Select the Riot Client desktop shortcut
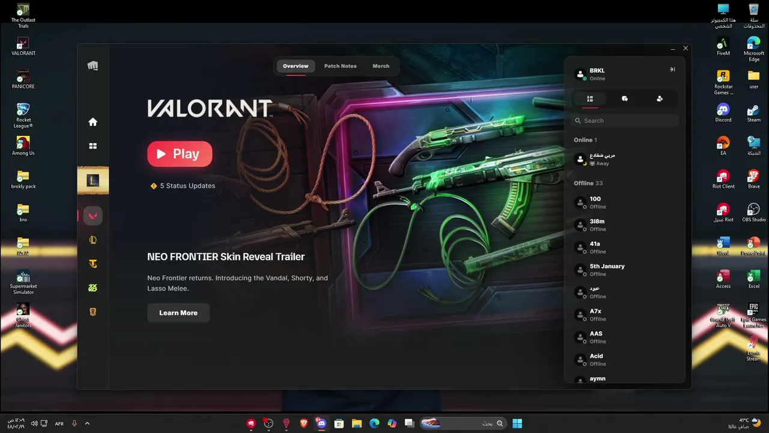The image size is (769, 433). coord(723,179)
